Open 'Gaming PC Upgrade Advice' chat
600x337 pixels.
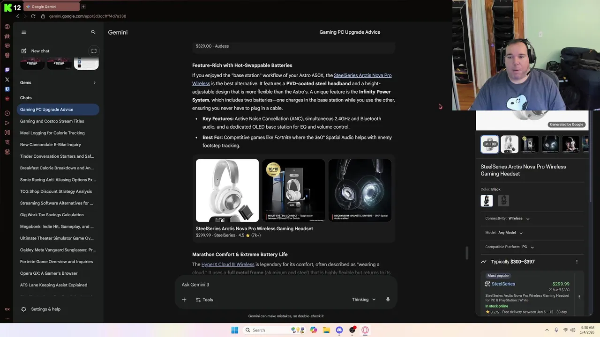click(x=58, y=110)
